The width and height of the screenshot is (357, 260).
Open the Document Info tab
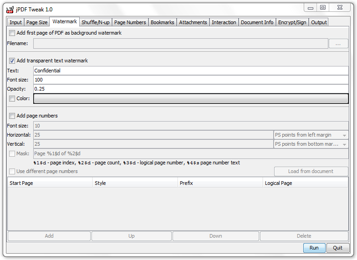tap(257, 22)
